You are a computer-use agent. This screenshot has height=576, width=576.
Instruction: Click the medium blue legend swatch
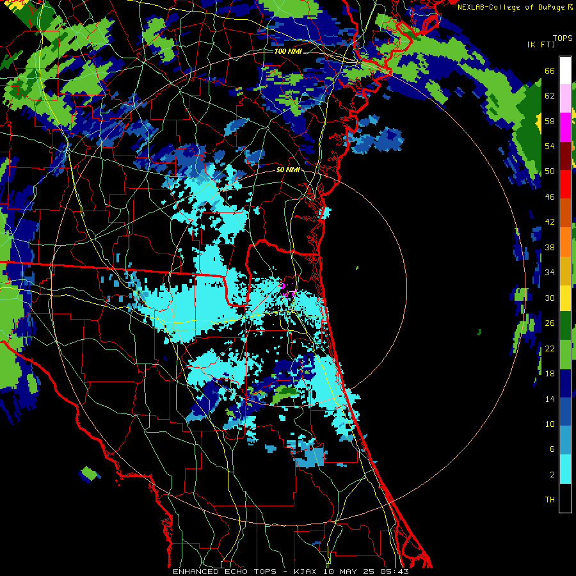pos(565,412)
